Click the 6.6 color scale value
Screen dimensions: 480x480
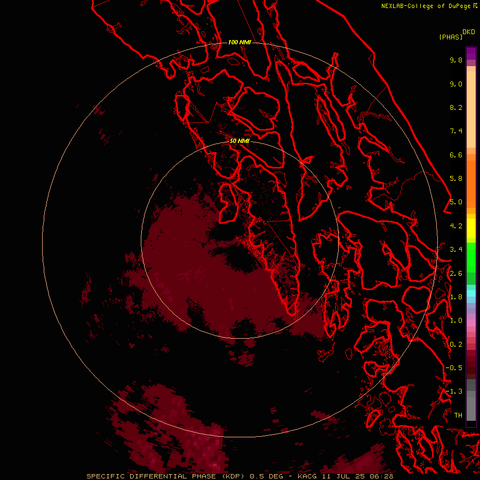point(456,155)
